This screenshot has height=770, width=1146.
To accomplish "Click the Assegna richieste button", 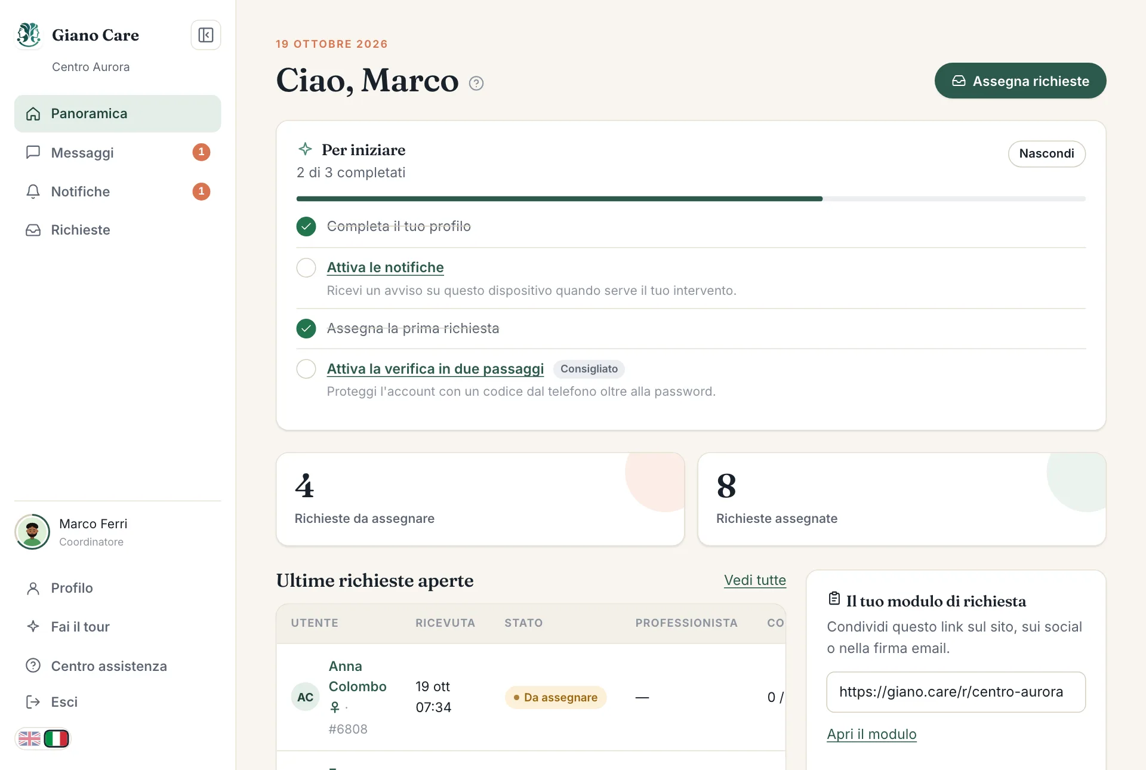I will (x=1020, y=81).
